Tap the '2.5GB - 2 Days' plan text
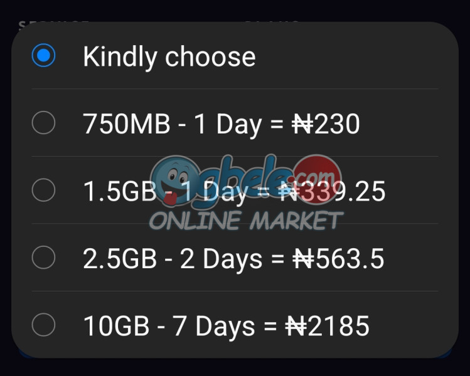Image resolution: width=470 pixels, height=376 pixels. 173,259
